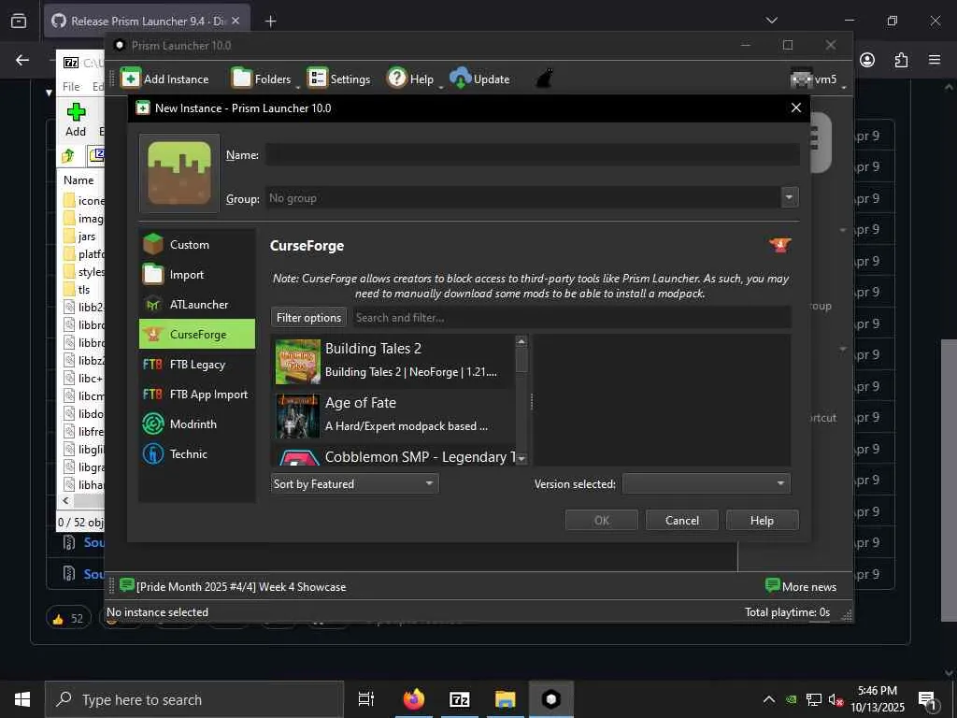Select the tls folder in 7-Zip
This screenshot has width=957, height=718.
tap(79, 290)
